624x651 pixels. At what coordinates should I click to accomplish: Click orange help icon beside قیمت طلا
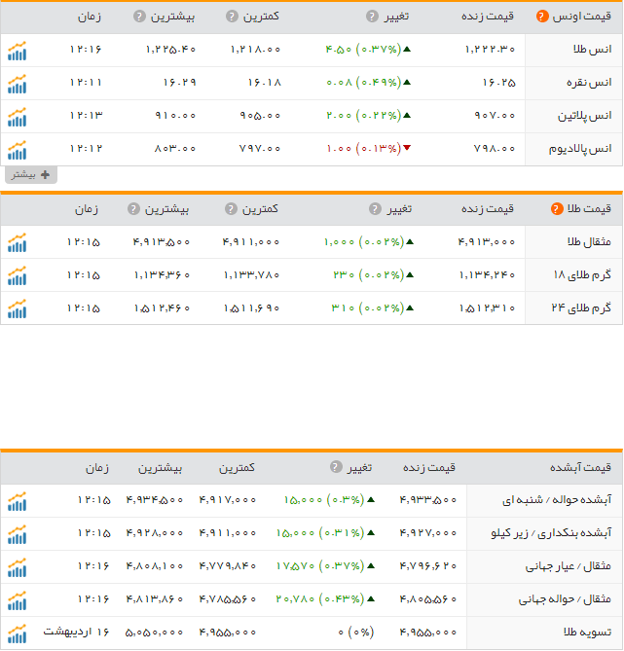click(x=557, y=209)
